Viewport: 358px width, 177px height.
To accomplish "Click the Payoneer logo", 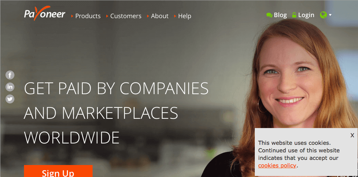I will 45,13.
